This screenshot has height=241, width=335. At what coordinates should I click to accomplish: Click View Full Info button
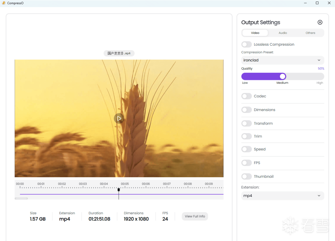(x=195, y=216)
